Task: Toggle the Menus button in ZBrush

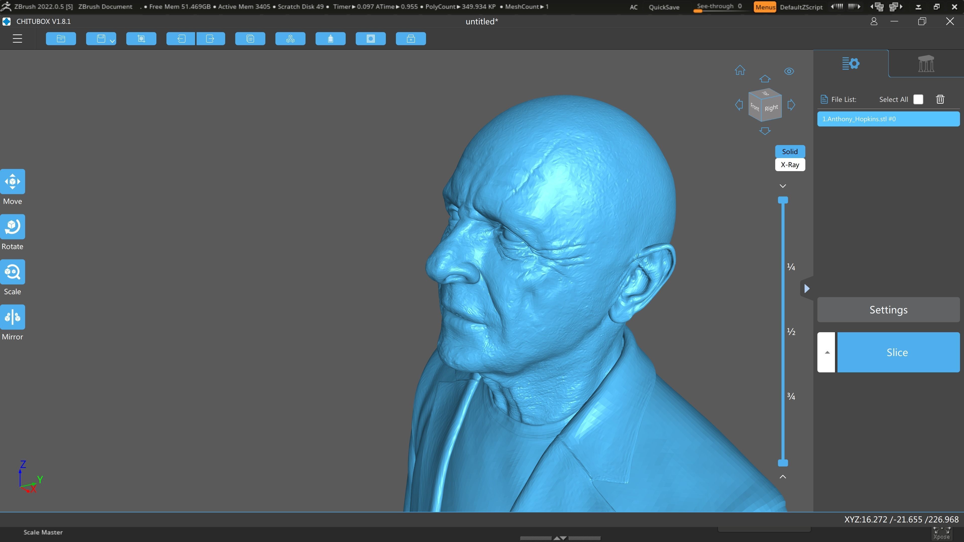Action: 765,7
